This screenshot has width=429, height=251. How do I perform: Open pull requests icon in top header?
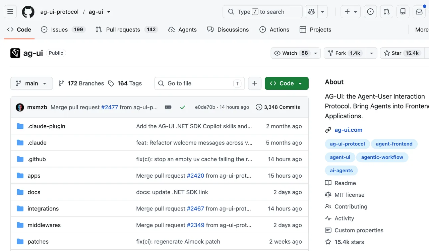[x=387, y=12]
